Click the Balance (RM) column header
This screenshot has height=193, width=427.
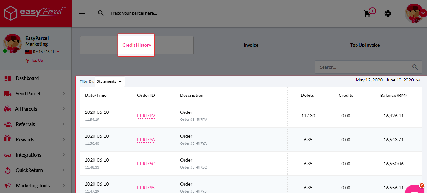[x=393, y=95]
